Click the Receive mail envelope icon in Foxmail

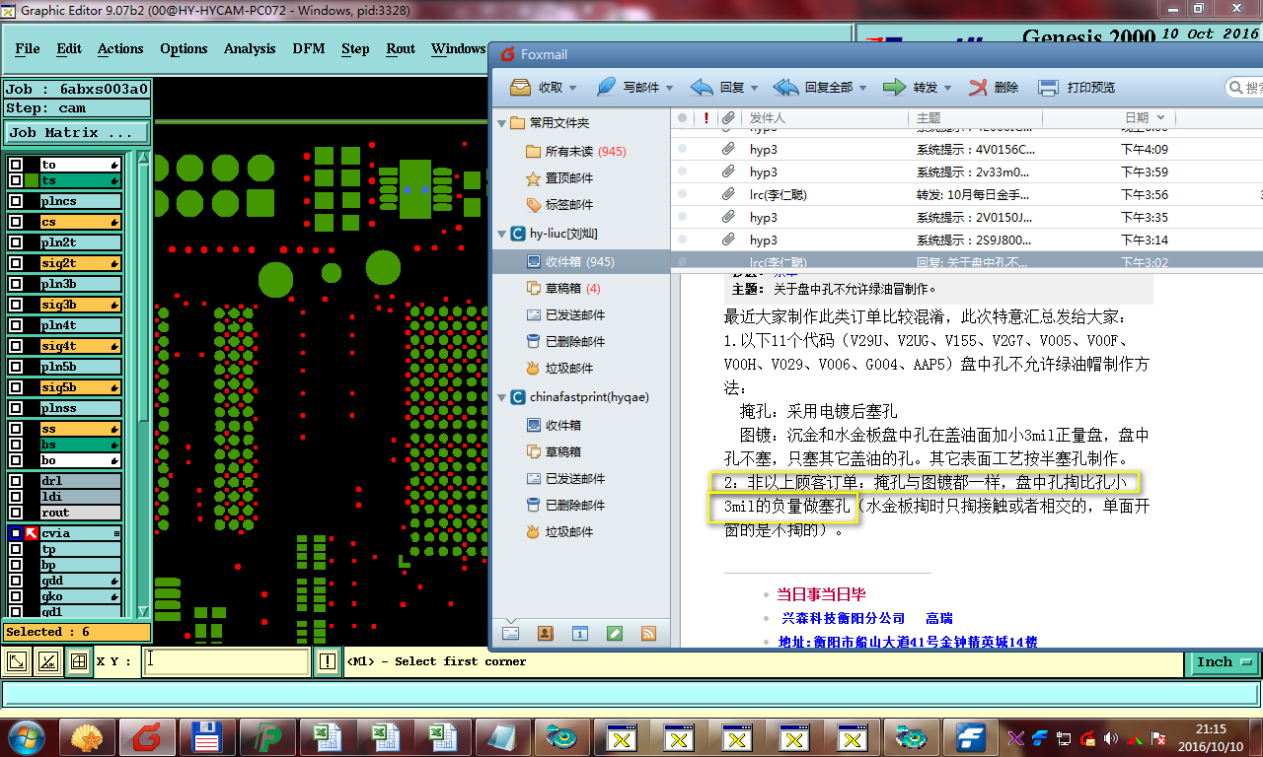tap(520, 88)
